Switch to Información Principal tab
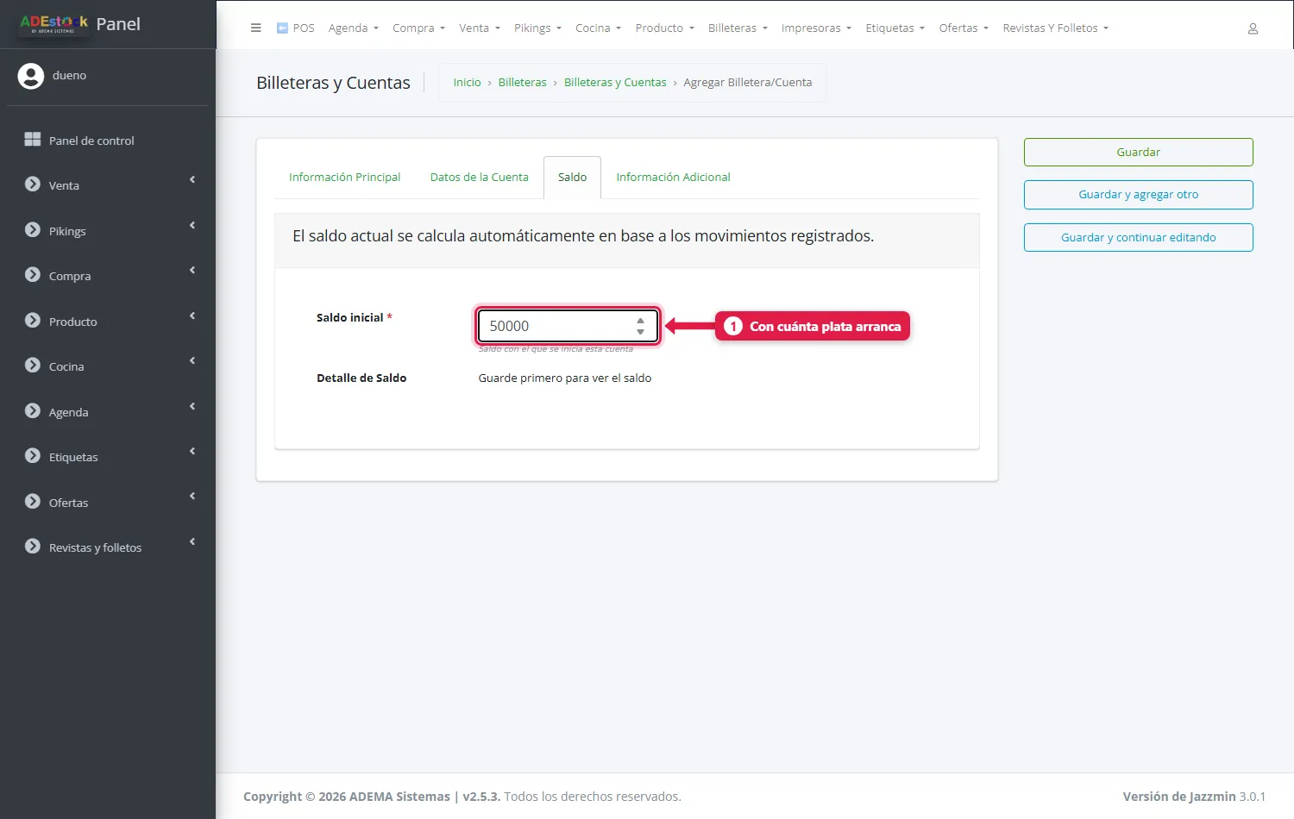 coord(344,178)
